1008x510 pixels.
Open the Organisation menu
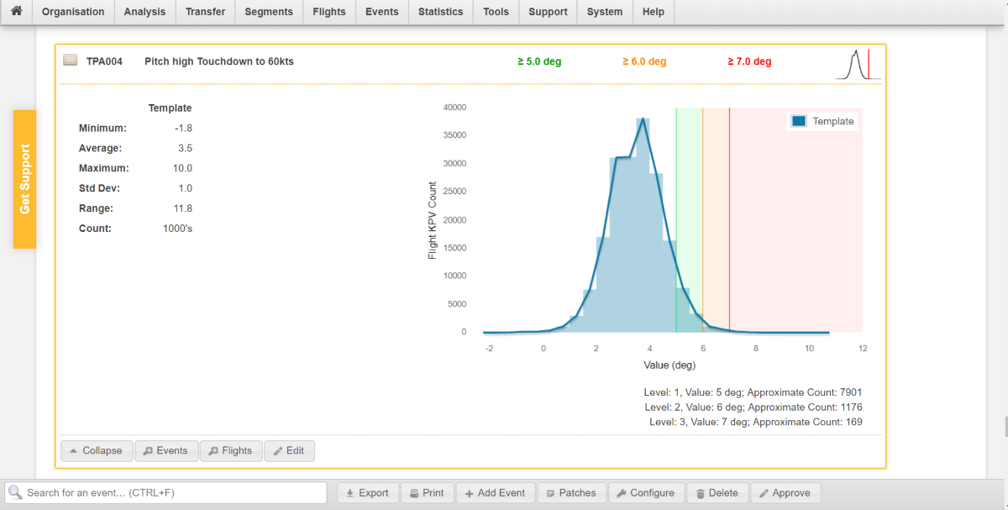[73, 12]
